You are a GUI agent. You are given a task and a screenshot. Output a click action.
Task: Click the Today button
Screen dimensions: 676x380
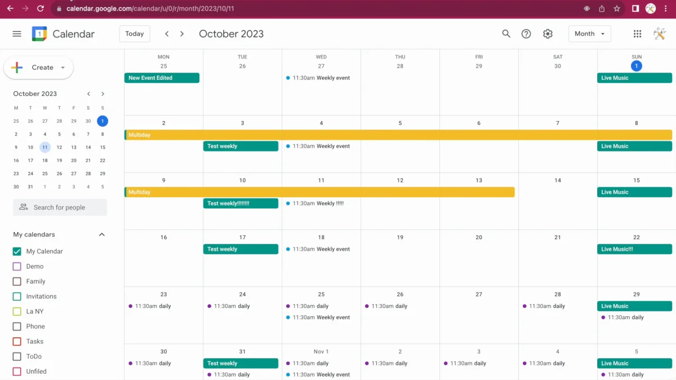(x=135, y=34)
